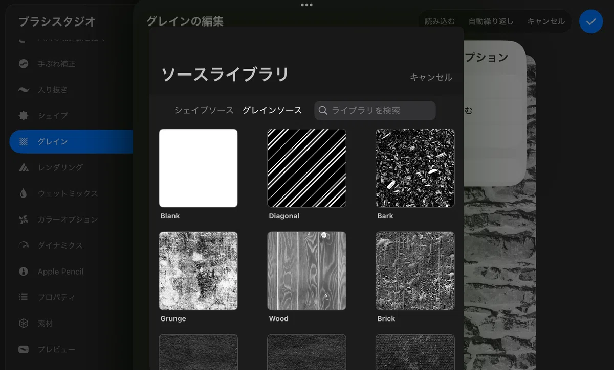Open the Shape (シェイプ) gear icon
The image size is (614, 370).
coord(24,116)
